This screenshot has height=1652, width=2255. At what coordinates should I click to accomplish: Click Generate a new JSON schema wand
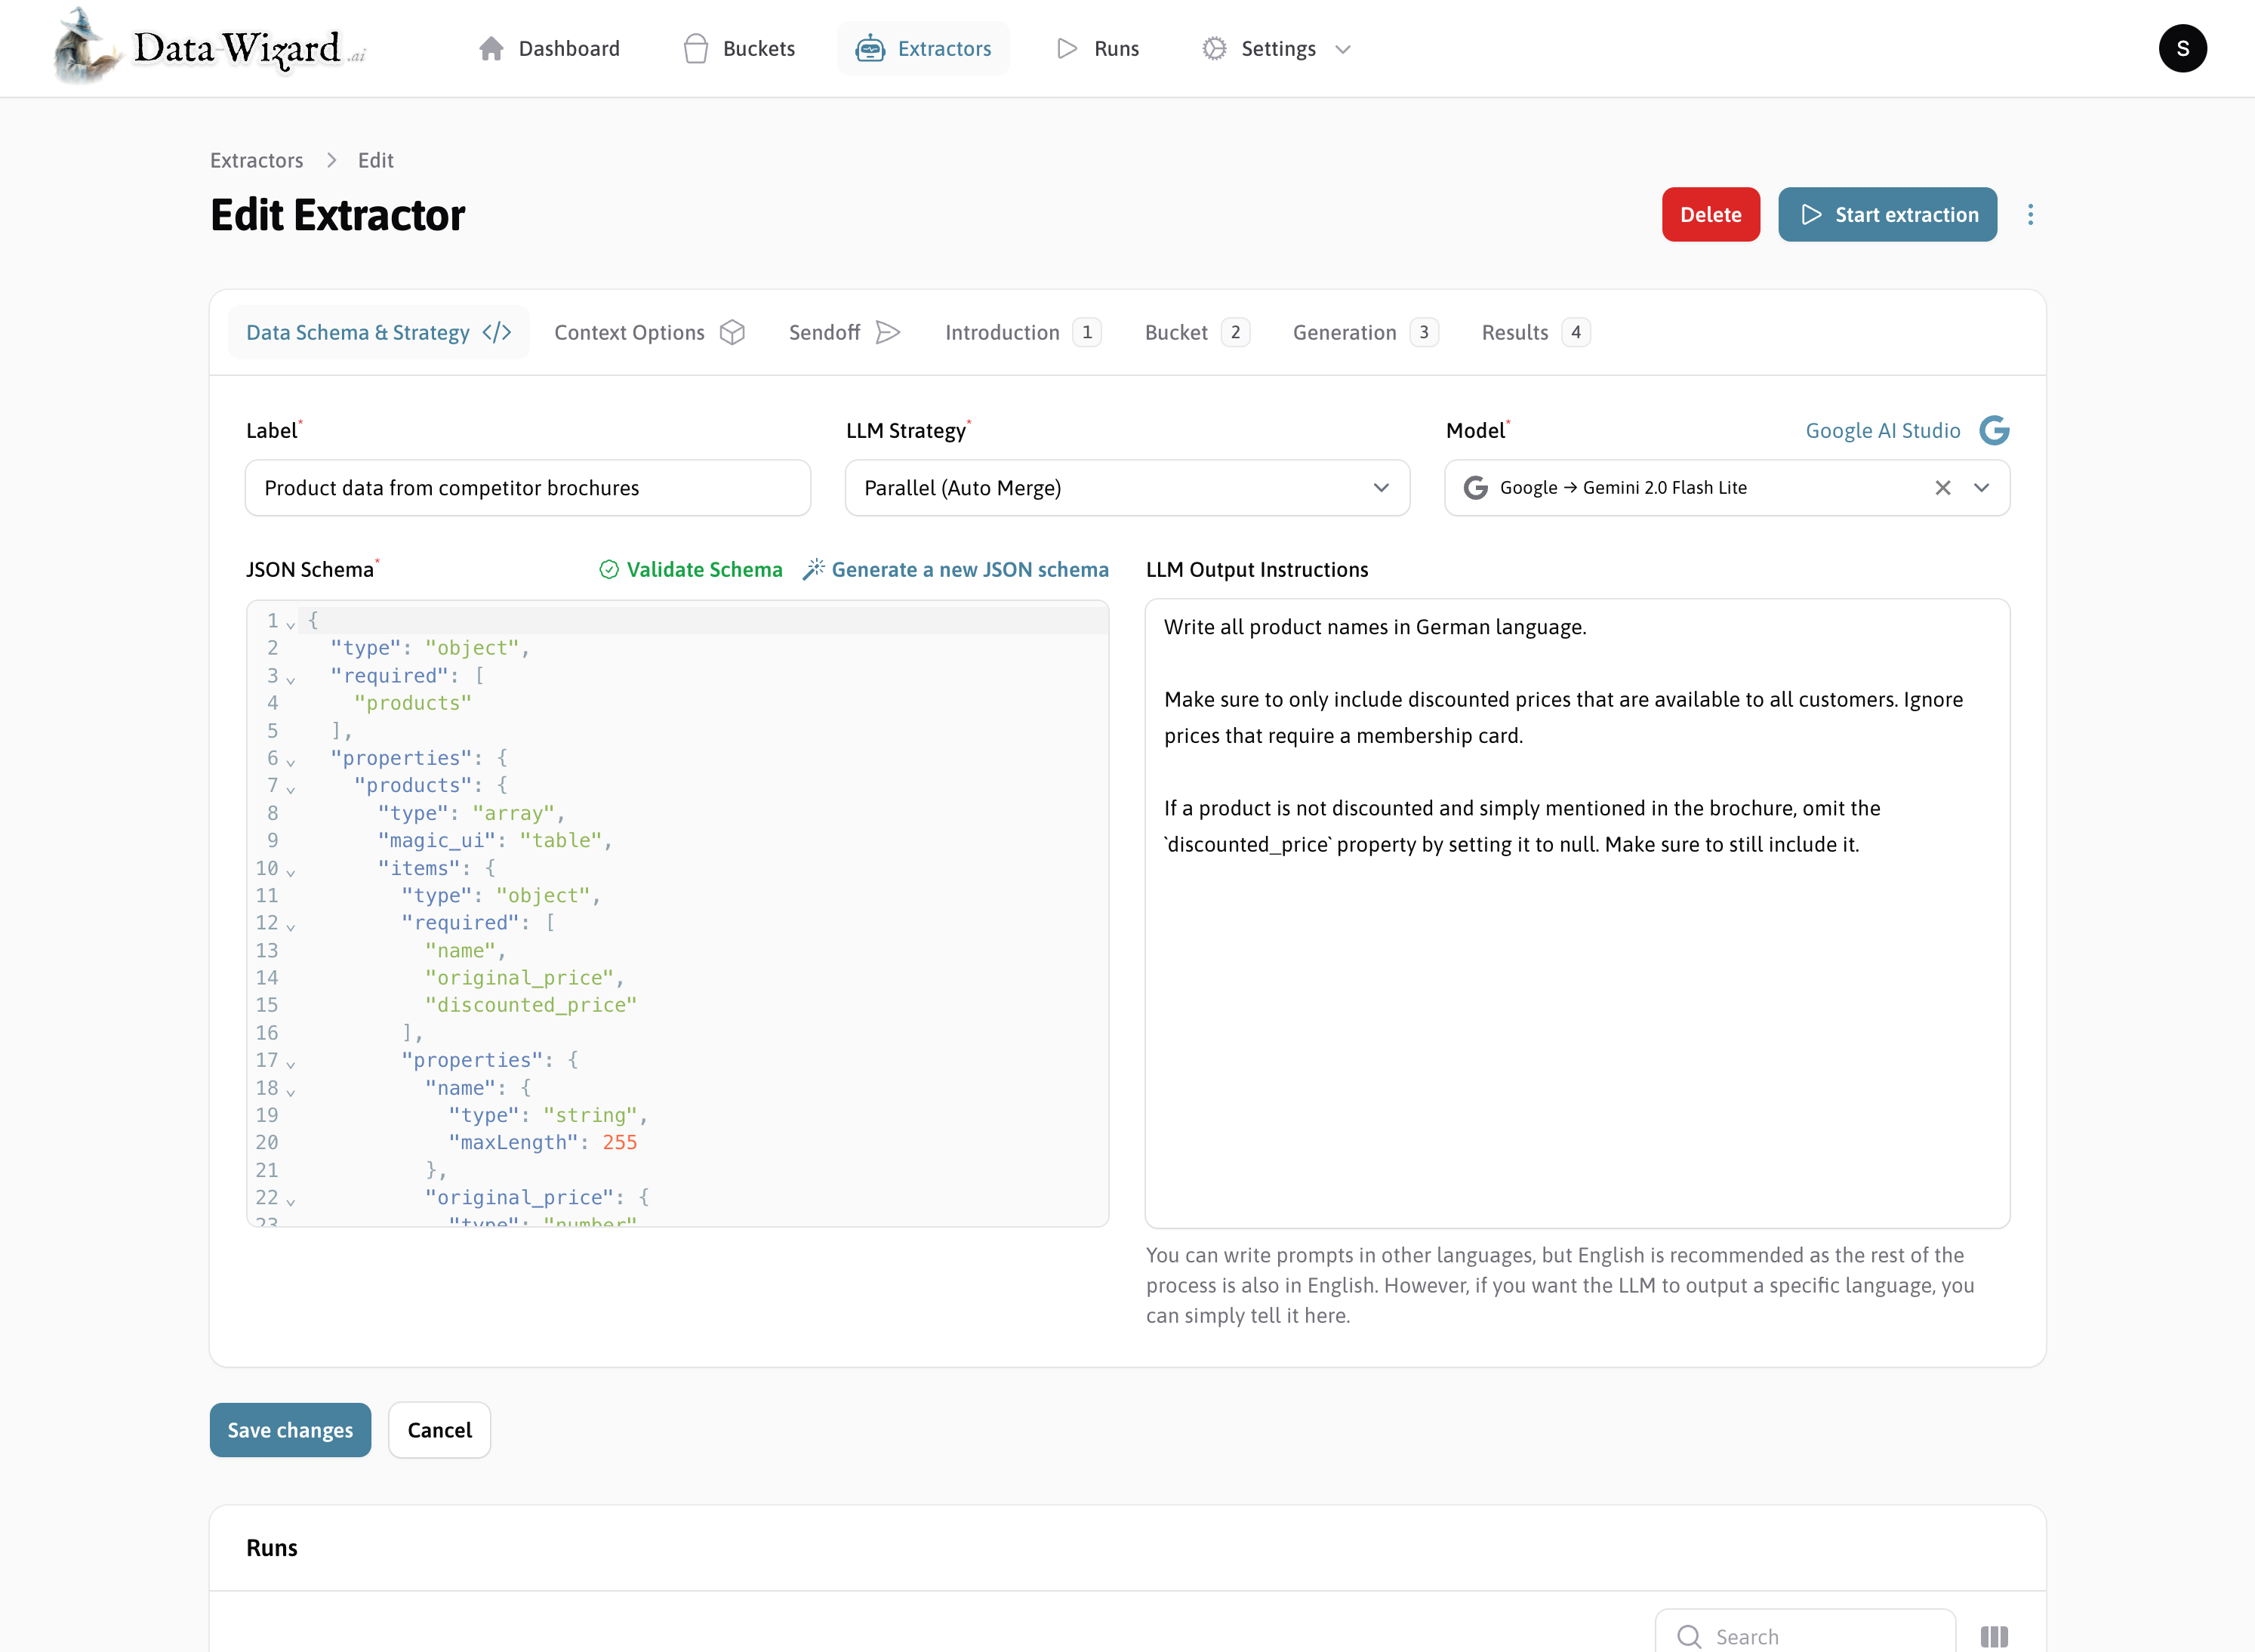(x=814, y=569)
